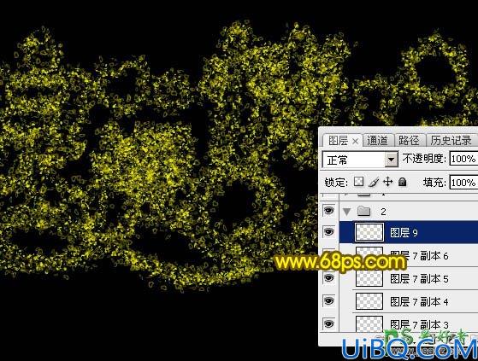This screenshot has height=361, width=478.
Task: Select the 图层 9 thumbnail
Action: coord(369,232)
